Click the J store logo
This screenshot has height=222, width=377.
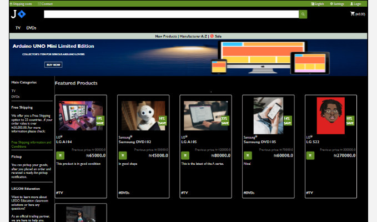(x=18, y=14)
